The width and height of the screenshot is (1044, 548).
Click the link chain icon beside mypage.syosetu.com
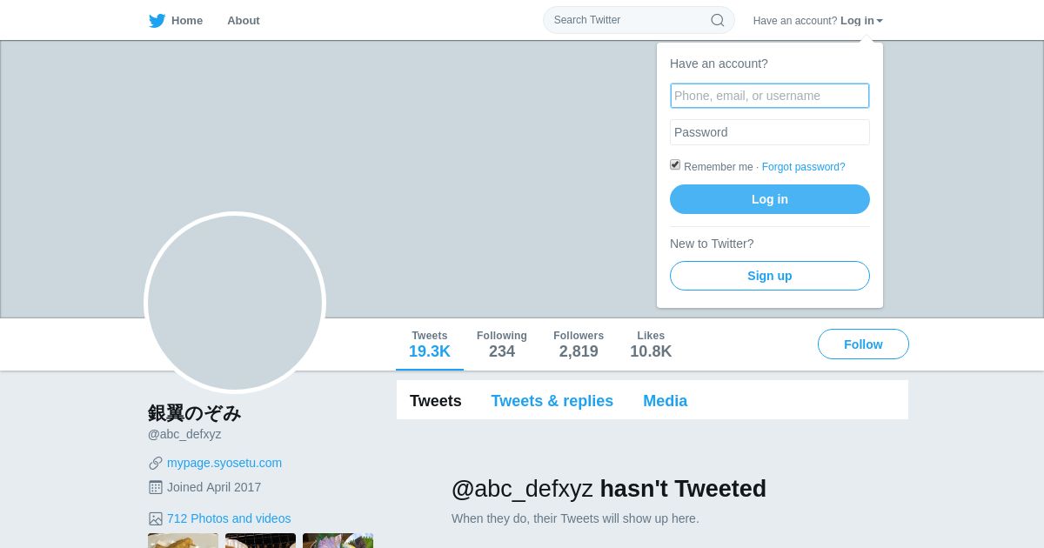click(x=156, y=463)
